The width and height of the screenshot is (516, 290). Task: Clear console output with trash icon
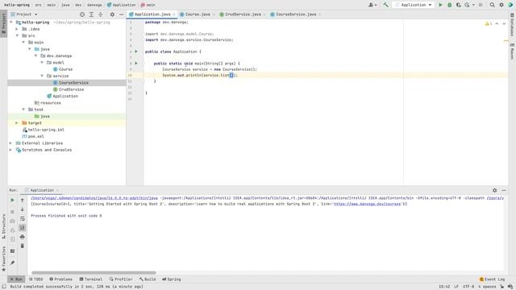tap(23, 246)
